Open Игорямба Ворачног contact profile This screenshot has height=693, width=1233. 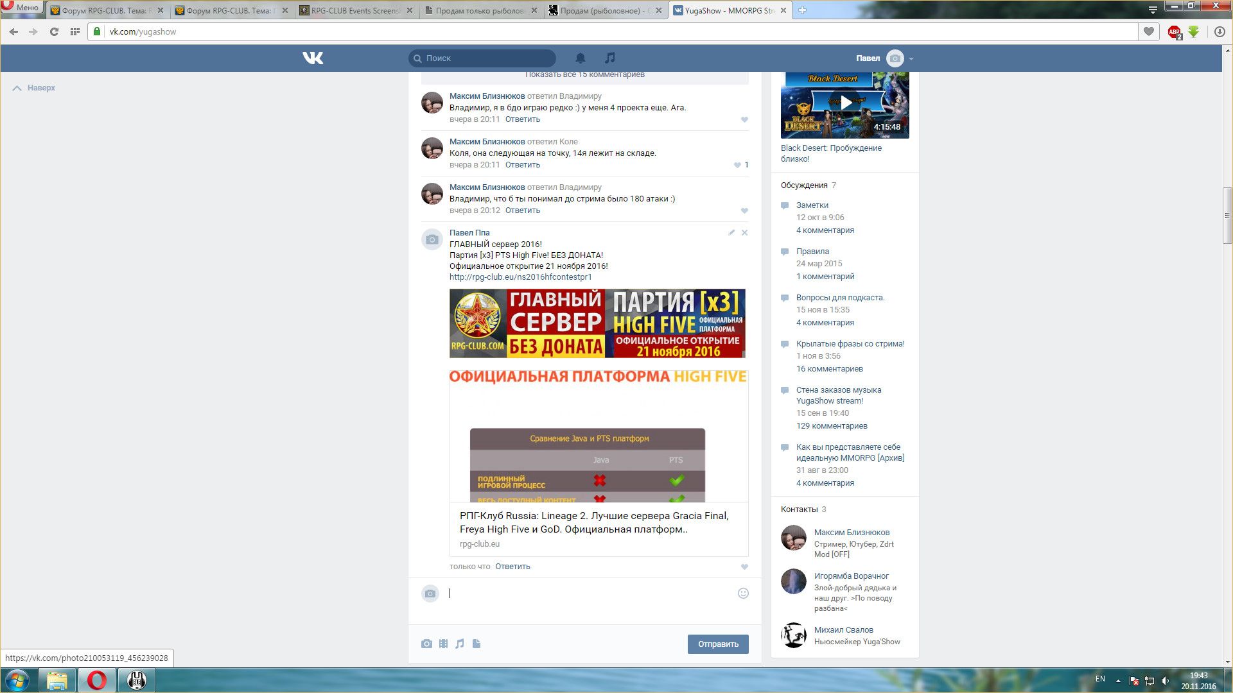tap(852, 576)
